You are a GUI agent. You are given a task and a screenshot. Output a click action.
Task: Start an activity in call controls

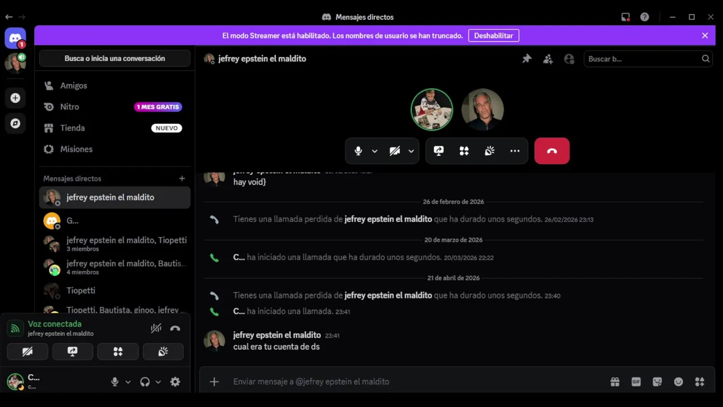point(464,151)
